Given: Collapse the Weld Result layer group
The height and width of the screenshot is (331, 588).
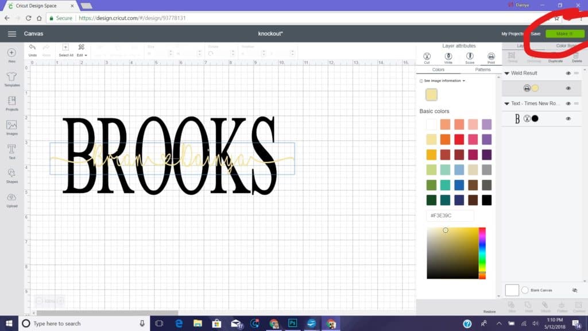Looking at the screenshot, I should (x=506, y=73).
